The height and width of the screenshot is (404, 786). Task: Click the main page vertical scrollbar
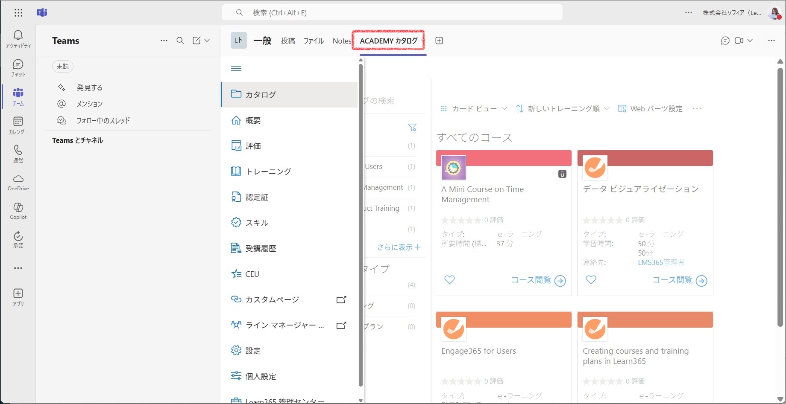780,196
